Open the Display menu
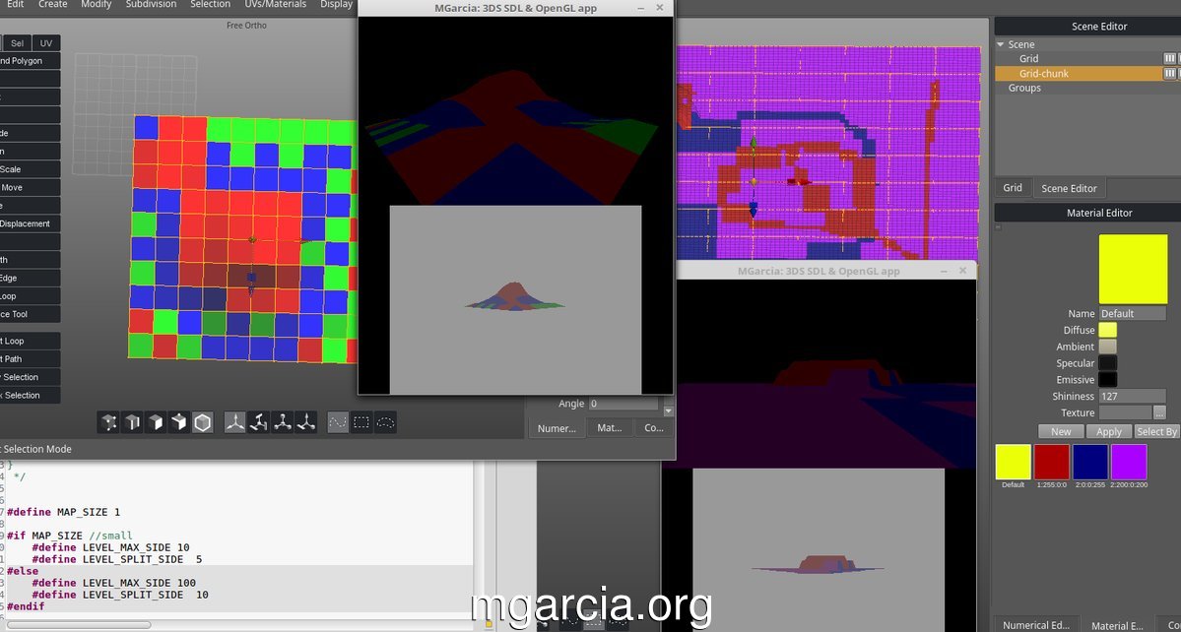The width and height of the screenshot is (1181, 632). point(336,5)
